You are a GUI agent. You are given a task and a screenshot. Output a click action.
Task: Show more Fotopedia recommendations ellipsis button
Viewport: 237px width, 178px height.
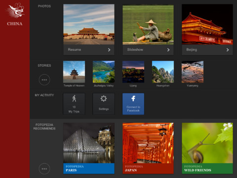[x=44, y=169]
